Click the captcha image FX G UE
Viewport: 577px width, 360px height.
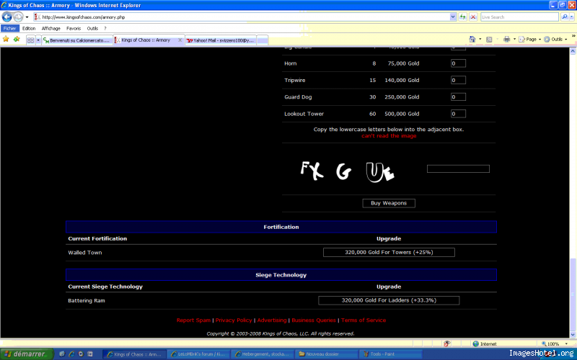pyautogui.click(x=348, y=171)
